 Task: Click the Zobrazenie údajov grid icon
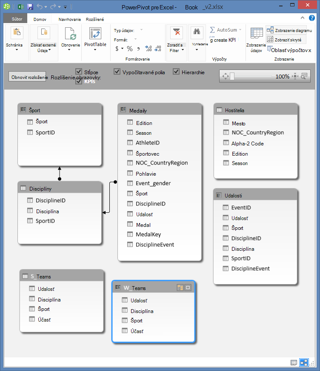(x=257, y=33)
